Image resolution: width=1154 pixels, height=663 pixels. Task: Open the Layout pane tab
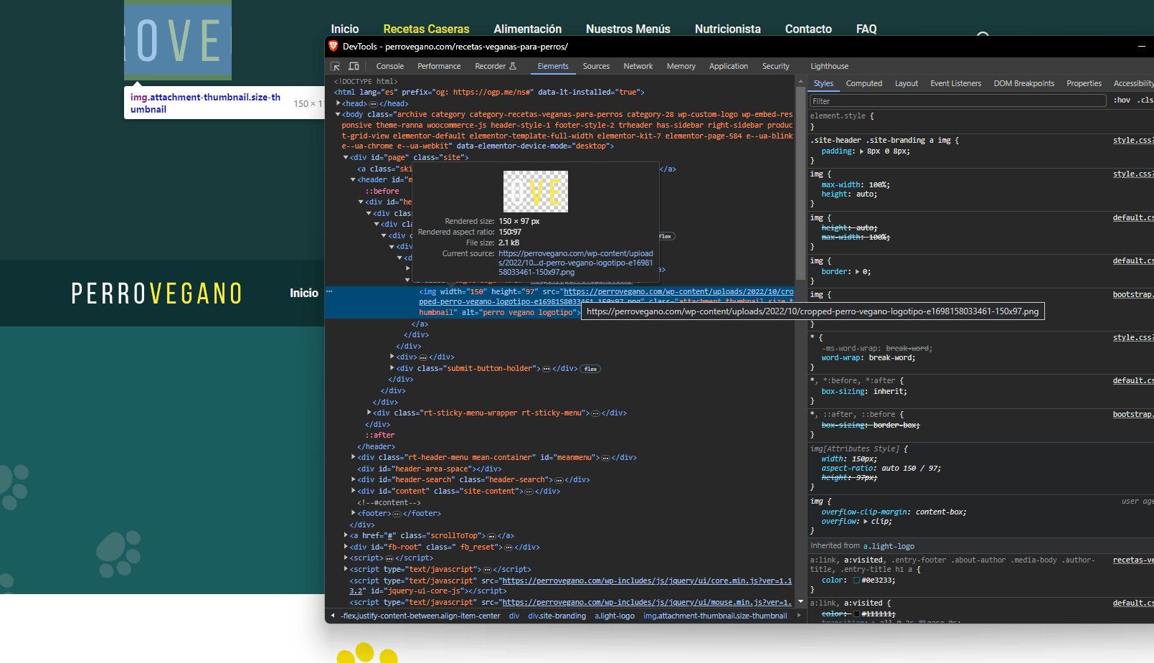(x=907, y=83)
